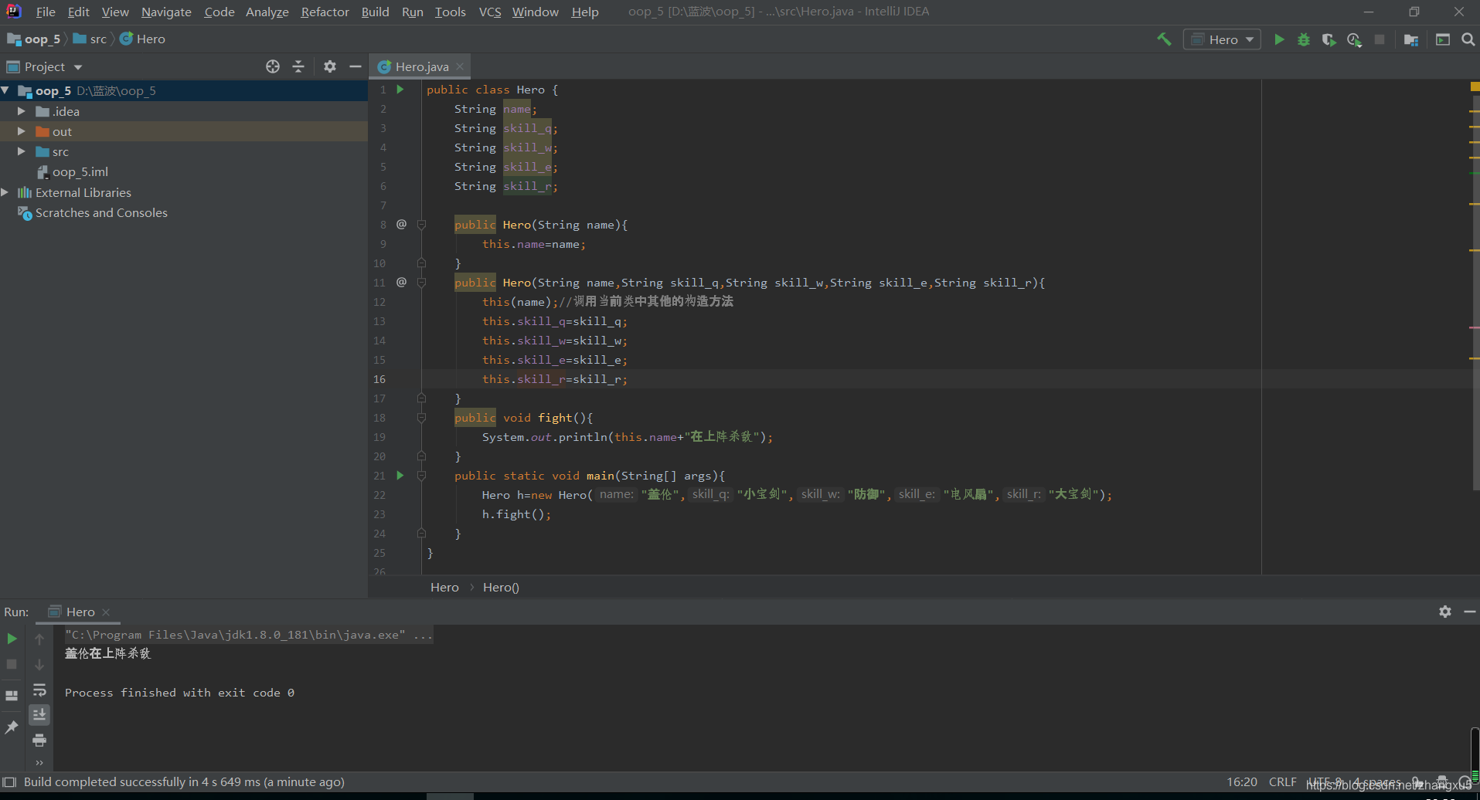
Task: Click the Stop button in the top toolbar
Action: 1380,39
